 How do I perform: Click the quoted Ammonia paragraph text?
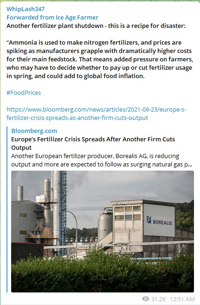100,59
